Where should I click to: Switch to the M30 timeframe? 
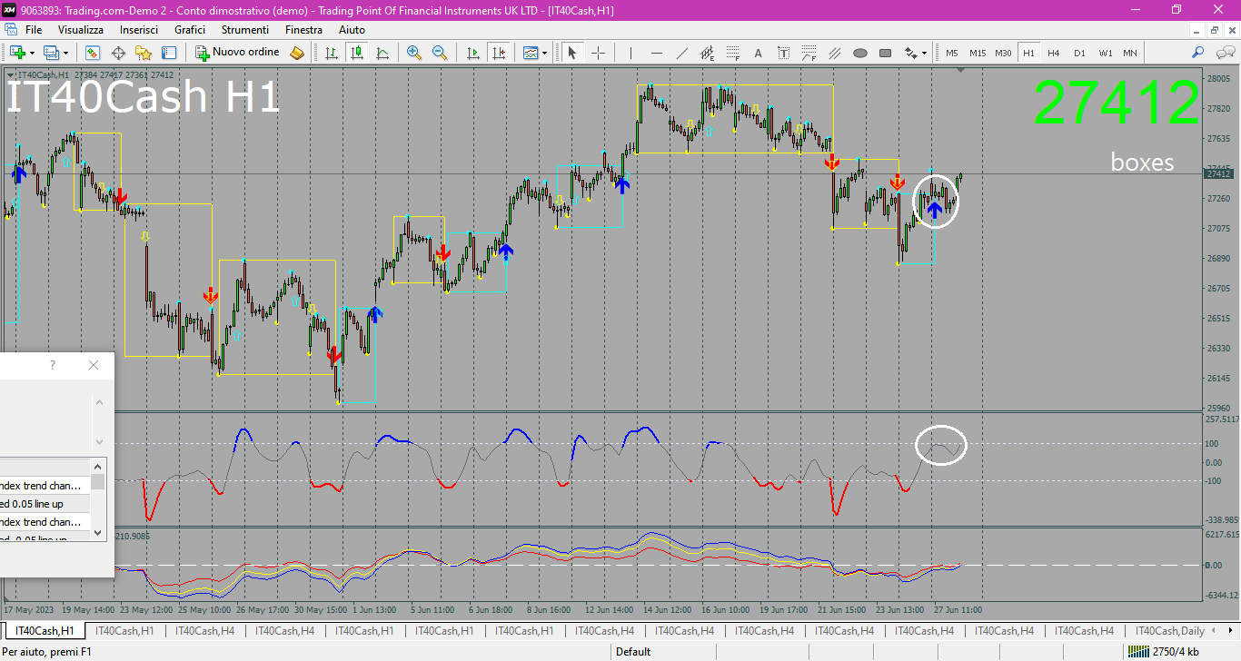[1003, 53]
